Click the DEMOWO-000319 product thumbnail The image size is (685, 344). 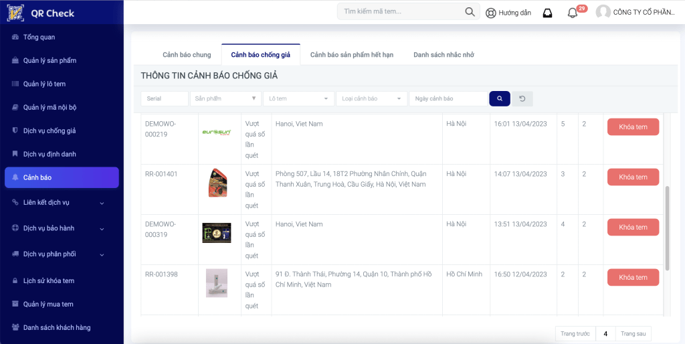217,233
